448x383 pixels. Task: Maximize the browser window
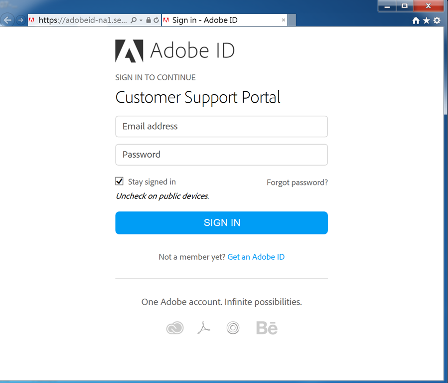tap(405, 6)
